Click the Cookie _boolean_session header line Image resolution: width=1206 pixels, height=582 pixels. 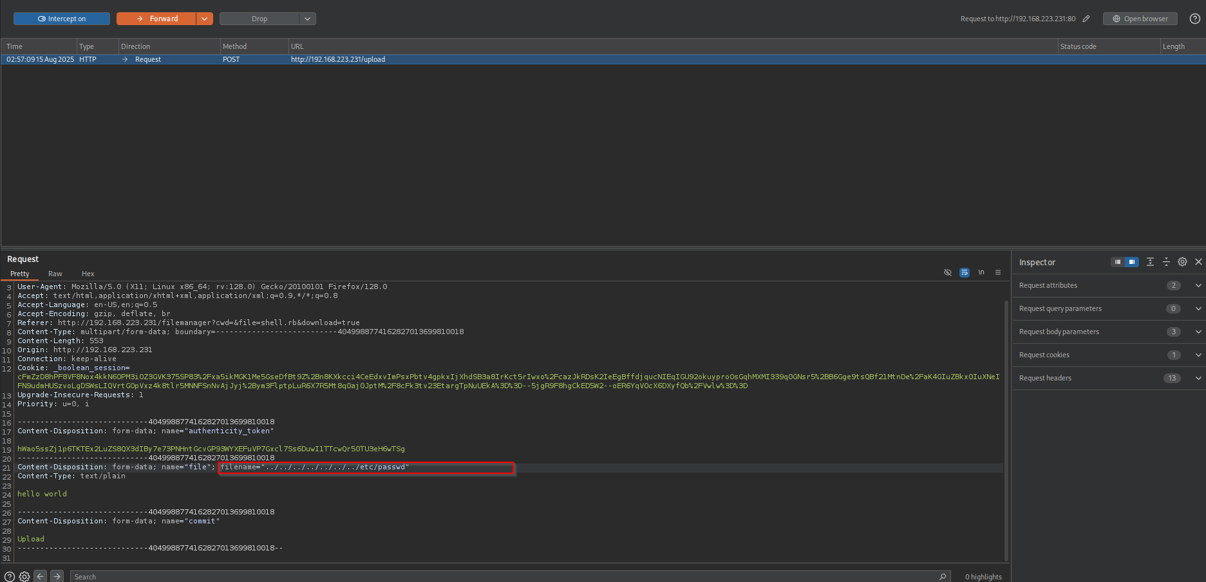[x=73, y=368]
